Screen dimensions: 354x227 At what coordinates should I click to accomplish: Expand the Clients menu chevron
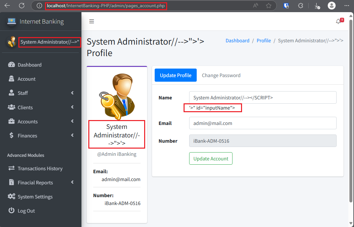point(72,107)
